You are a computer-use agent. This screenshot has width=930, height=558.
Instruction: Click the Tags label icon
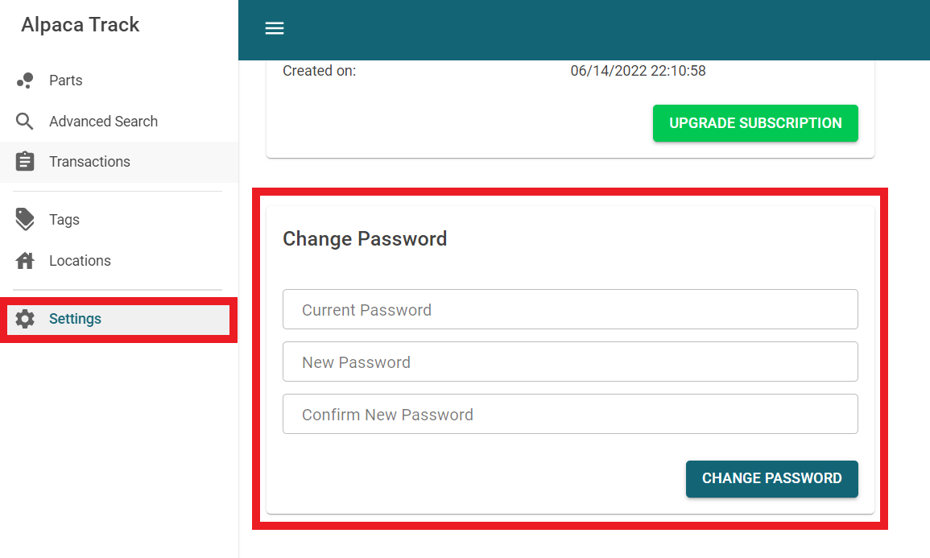[25, 220]
